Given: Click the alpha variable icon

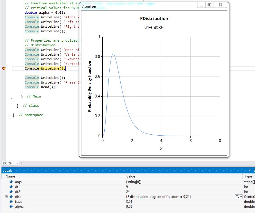Looking at the screenshot, I should coord(11,207).
